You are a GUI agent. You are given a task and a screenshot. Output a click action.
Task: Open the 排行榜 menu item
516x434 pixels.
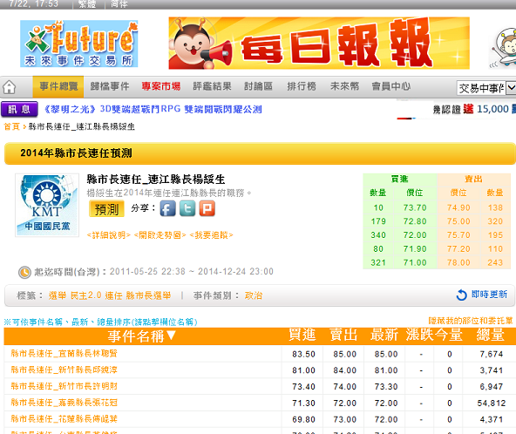click(302, 86)
